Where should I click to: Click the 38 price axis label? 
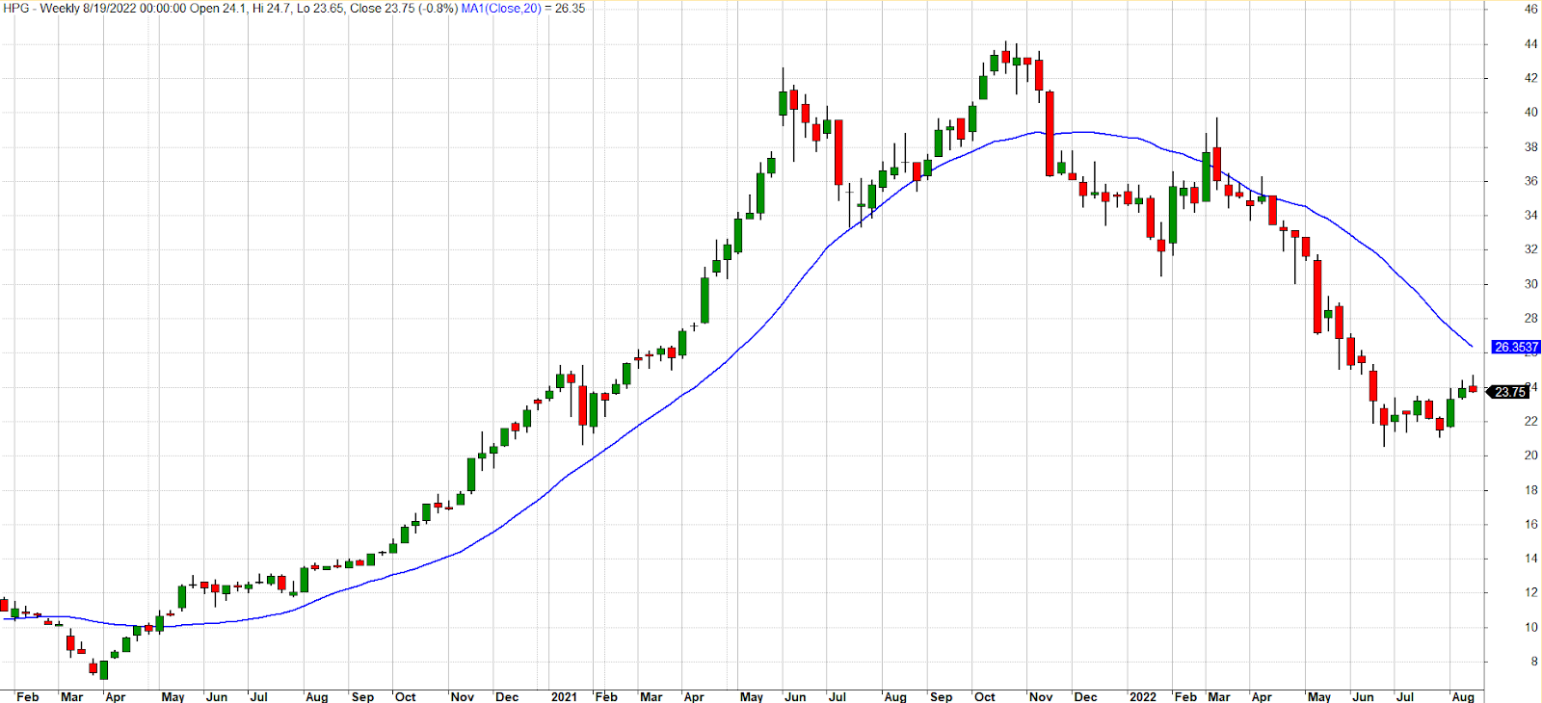(1531, 147)
